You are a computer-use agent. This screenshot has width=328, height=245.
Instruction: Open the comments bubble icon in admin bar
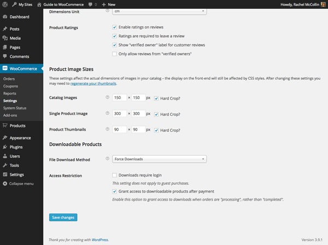tap(90, 4)
